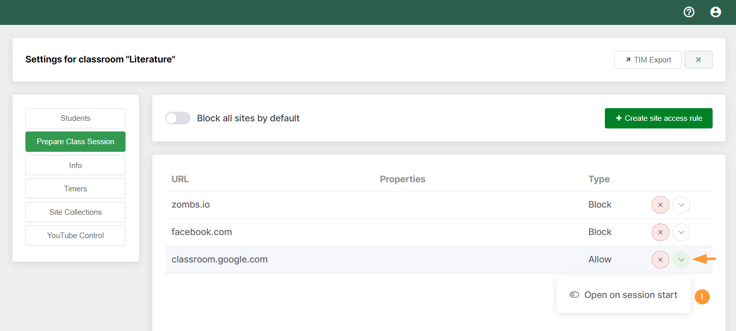Select Prepare Class Session tab
This screenshot has width=736, height=331.
[75, 142]
